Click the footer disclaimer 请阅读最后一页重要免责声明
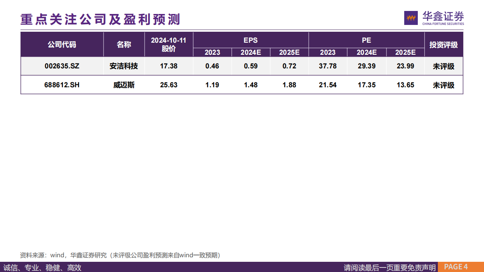Screen dimensions: 484x272 [x=390, y=267]
